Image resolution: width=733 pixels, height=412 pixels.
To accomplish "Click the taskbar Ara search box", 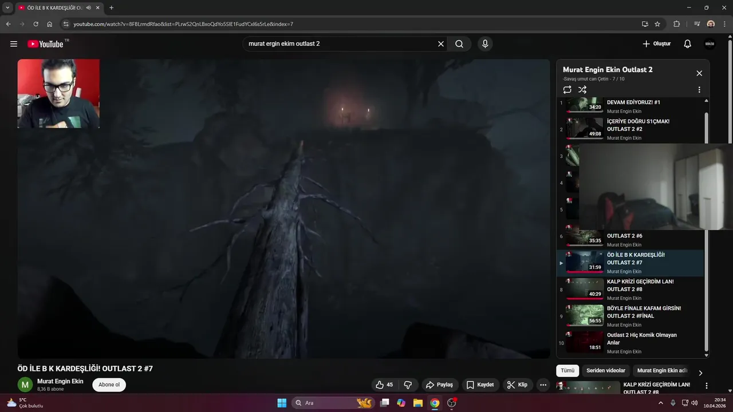I will [x=334, y=403].
